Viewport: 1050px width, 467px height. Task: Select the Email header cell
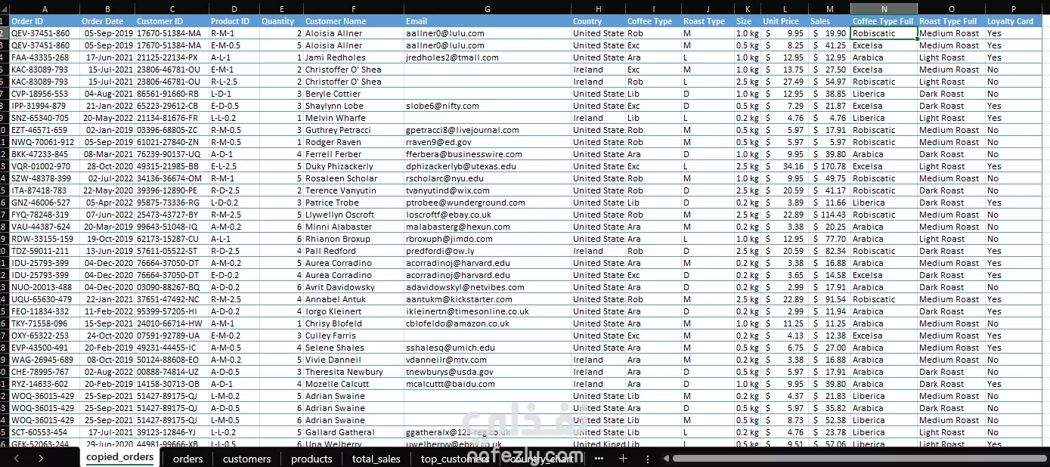tap(487, 21)
